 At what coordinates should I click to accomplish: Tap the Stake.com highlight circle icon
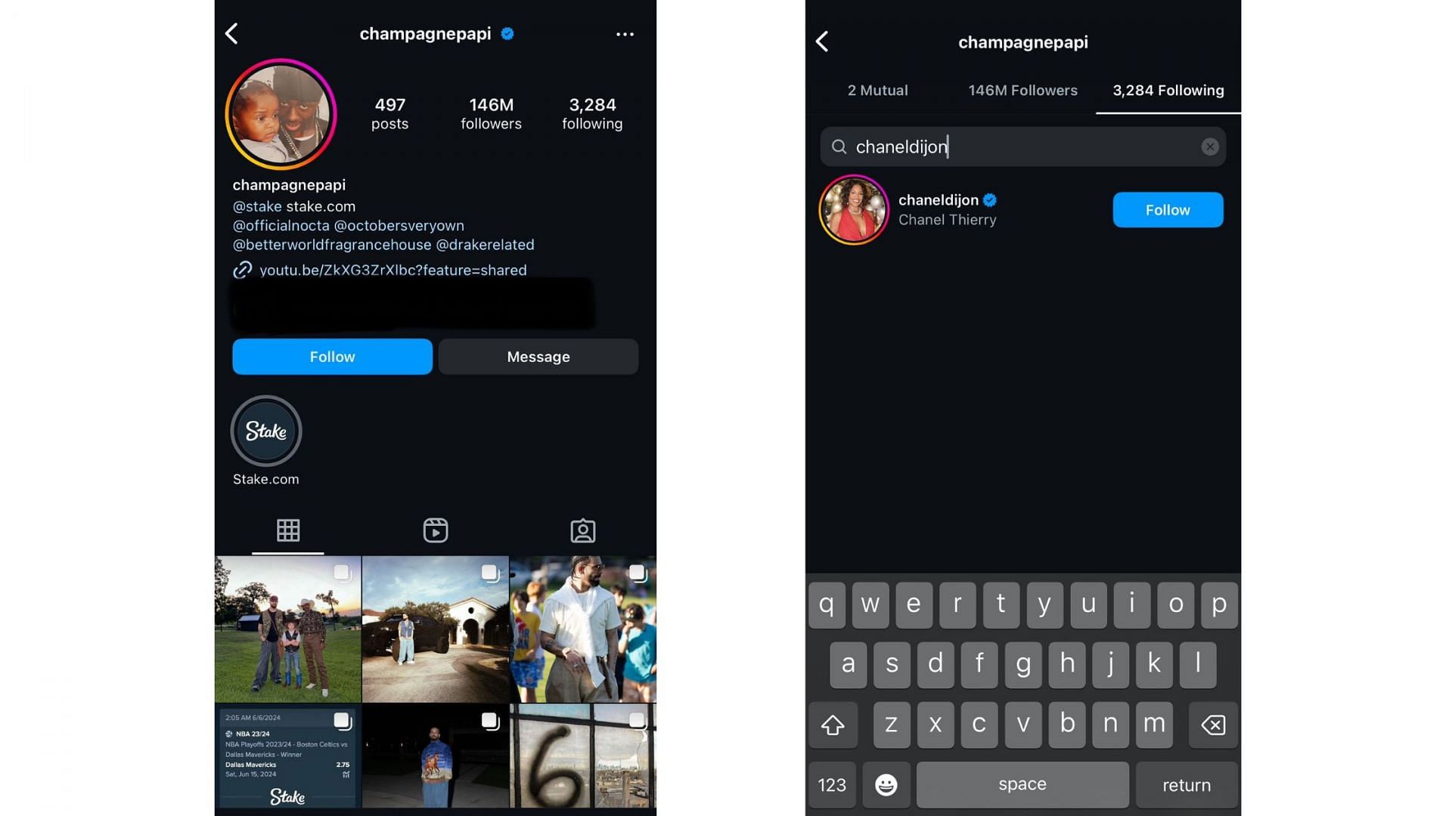pyautogui.click(x=265, y=431)
